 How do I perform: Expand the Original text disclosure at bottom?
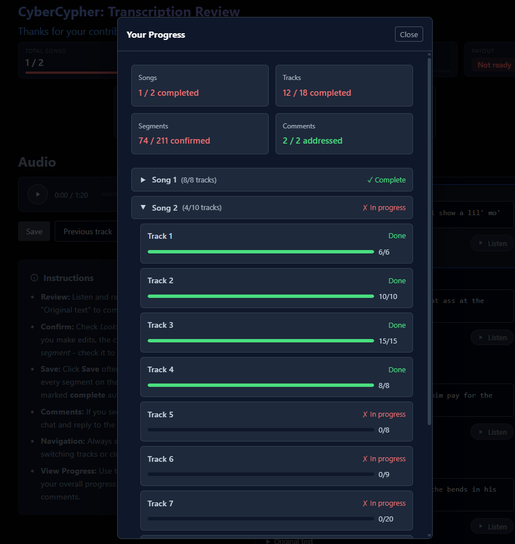(290, 541)
